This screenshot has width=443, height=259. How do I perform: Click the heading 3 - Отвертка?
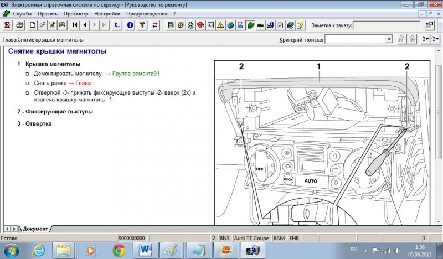34,124
